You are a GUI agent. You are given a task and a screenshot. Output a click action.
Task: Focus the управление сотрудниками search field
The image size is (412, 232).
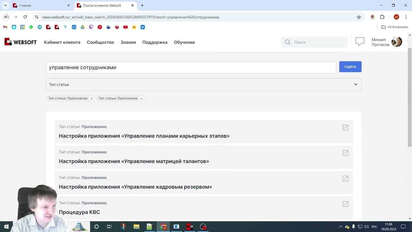191,67
